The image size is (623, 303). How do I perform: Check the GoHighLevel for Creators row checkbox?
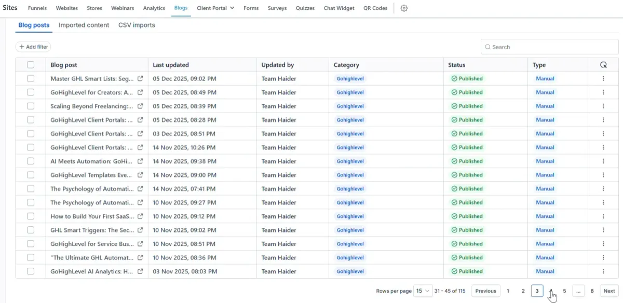[31, 92]
